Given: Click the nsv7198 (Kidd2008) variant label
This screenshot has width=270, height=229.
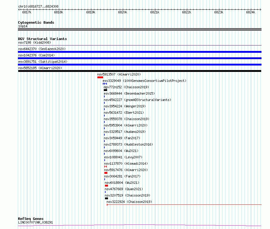Looking at the screenshot, I should 35,42.
